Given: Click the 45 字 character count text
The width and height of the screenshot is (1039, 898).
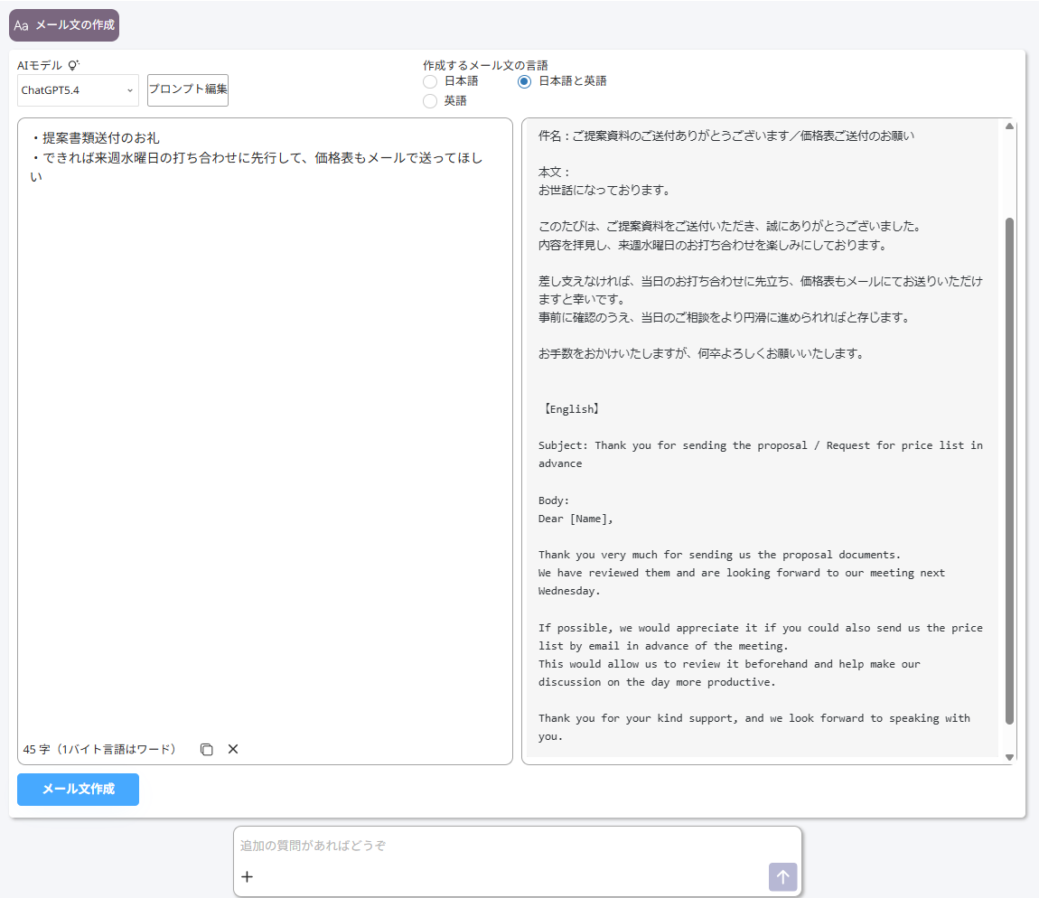Looking at the screenshot, I should (x=100, y=749).
